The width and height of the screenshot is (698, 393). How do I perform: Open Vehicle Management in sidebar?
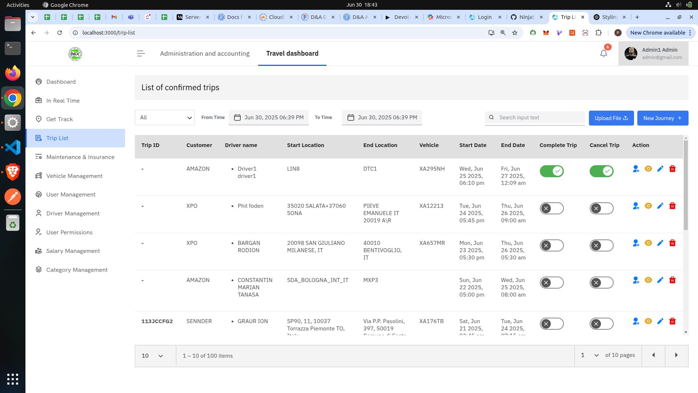pyautogui.click(x=75, y=176)
